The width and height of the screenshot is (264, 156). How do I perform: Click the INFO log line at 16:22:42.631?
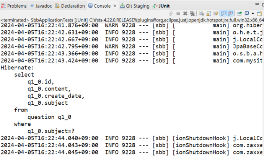pos(132,32)
